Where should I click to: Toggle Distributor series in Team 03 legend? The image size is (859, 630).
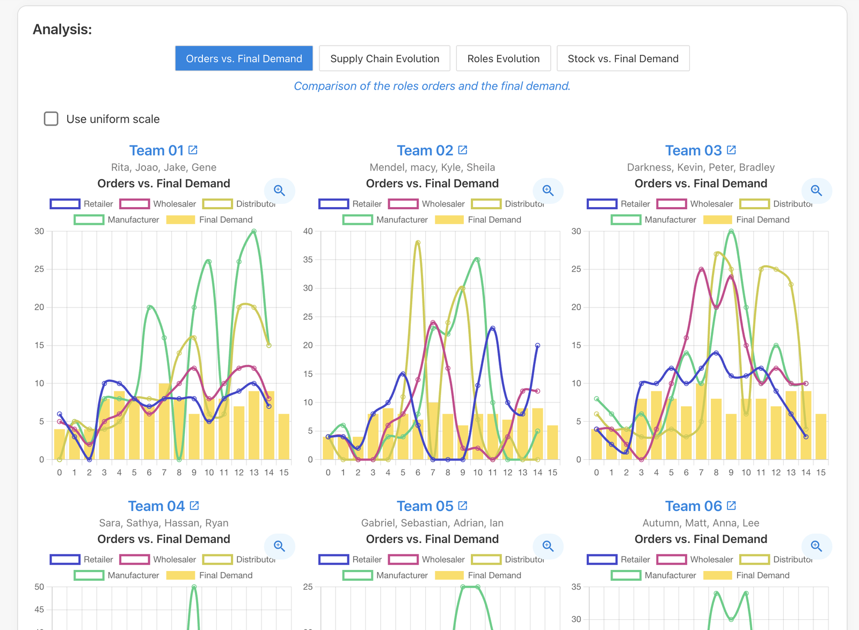tap(776, 204)
